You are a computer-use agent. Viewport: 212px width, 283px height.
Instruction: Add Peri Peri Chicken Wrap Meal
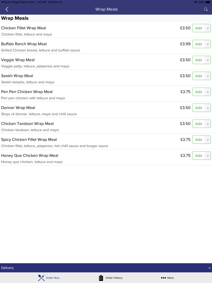tap(199, 92)
